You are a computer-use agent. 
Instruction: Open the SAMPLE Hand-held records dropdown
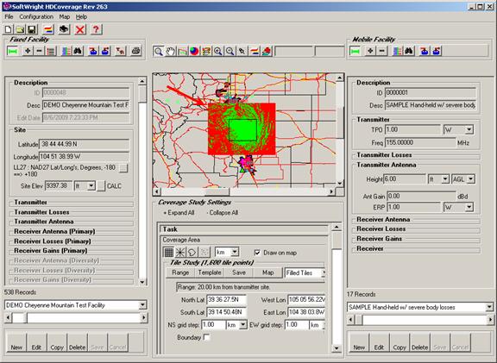click(x=489, y=307)
